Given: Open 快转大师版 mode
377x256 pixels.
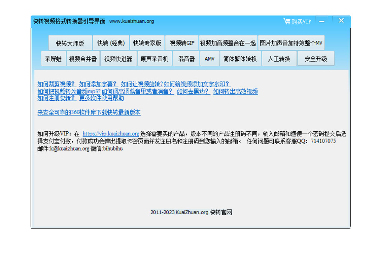Looking at the screenshot, I should coord(70,43).
